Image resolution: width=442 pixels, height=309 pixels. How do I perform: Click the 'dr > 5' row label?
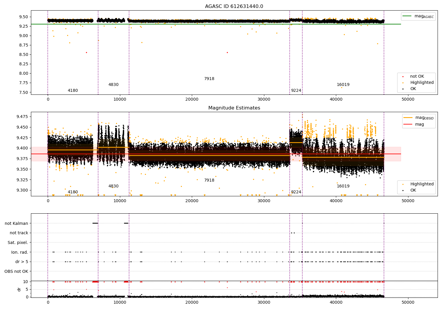click(x=22, y=262)
